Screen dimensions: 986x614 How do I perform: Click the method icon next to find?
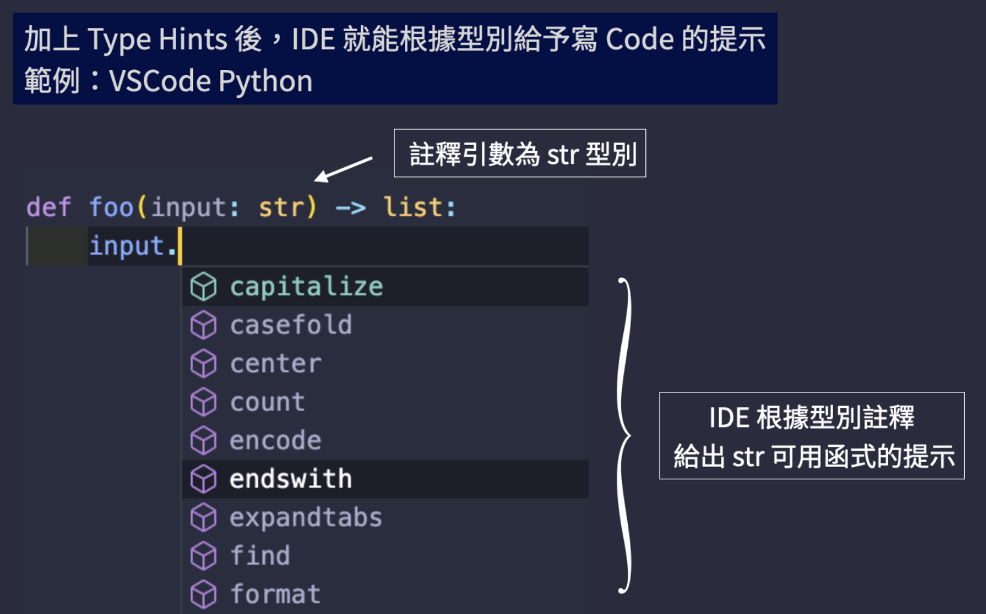coord(203,556)
